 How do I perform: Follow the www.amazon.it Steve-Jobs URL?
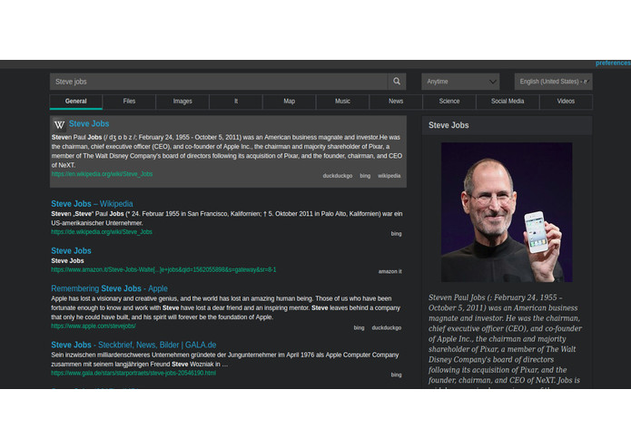[x=163, y=269]
